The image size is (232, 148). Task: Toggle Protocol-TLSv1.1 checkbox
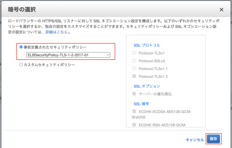(x=134, y=68)
